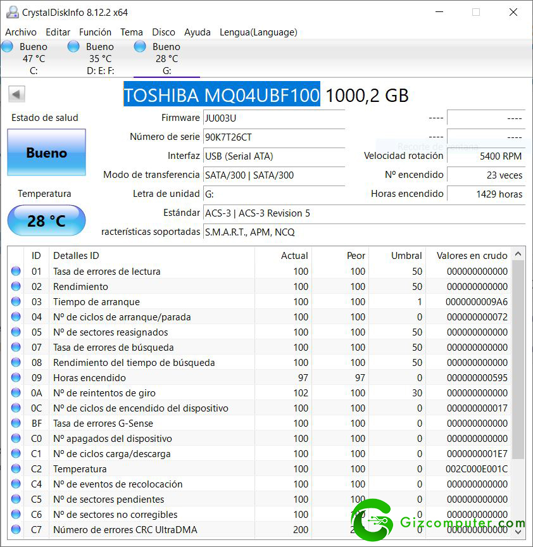Click the Estándar ACS-3 field
Viewport: 533px width, 547px height.
click(x=364, y=213)
